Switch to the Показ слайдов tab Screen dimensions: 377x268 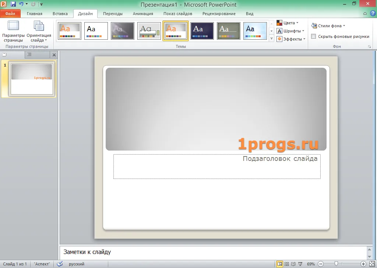click(x=178, y=14)
